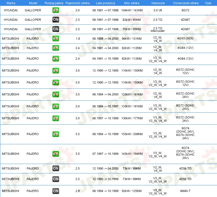
Task: Select the 70kW / 95KM power cell
Action: (x=132, y=29)
